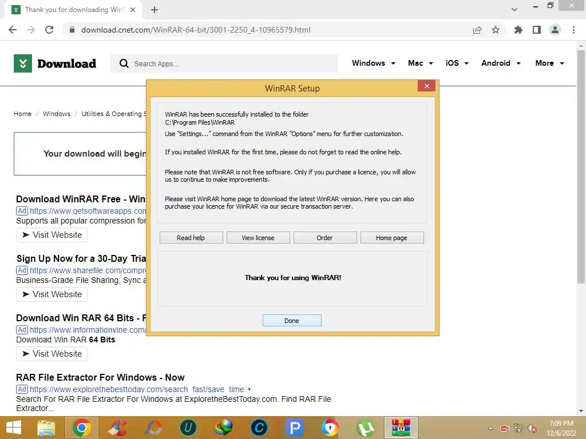Open taskbar clock 7:09 PM

pyautogui.click(x=561, y=428)
